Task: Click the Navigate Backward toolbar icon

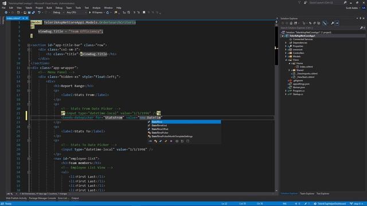Action: [x=6, y=13]
